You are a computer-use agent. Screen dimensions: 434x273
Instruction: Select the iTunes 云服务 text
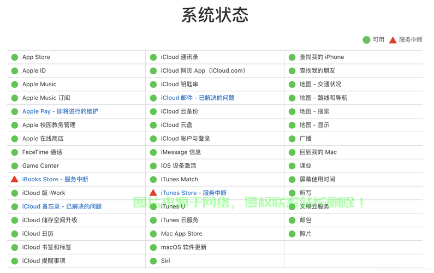pos(180,220)
